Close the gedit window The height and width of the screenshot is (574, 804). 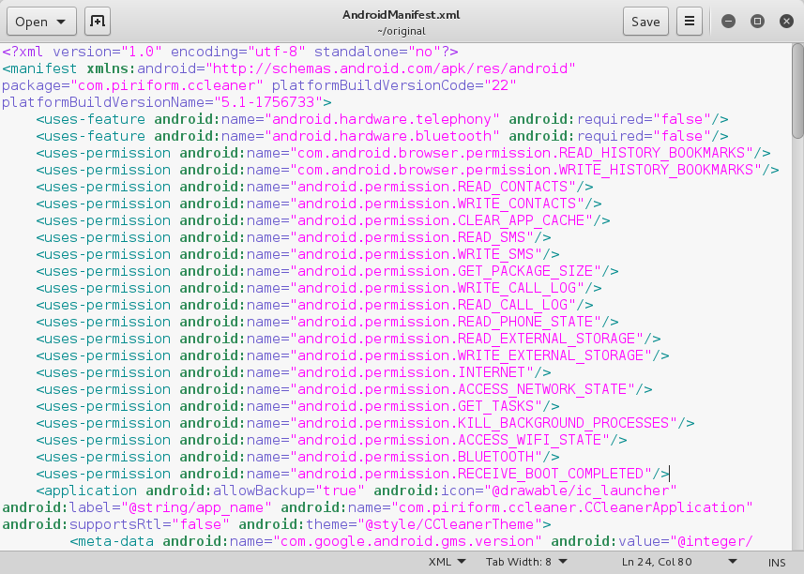(786, 21)
